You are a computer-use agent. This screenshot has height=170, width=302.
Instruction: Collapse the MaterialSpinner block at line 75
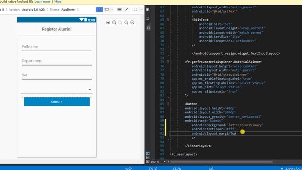(168, 62)
